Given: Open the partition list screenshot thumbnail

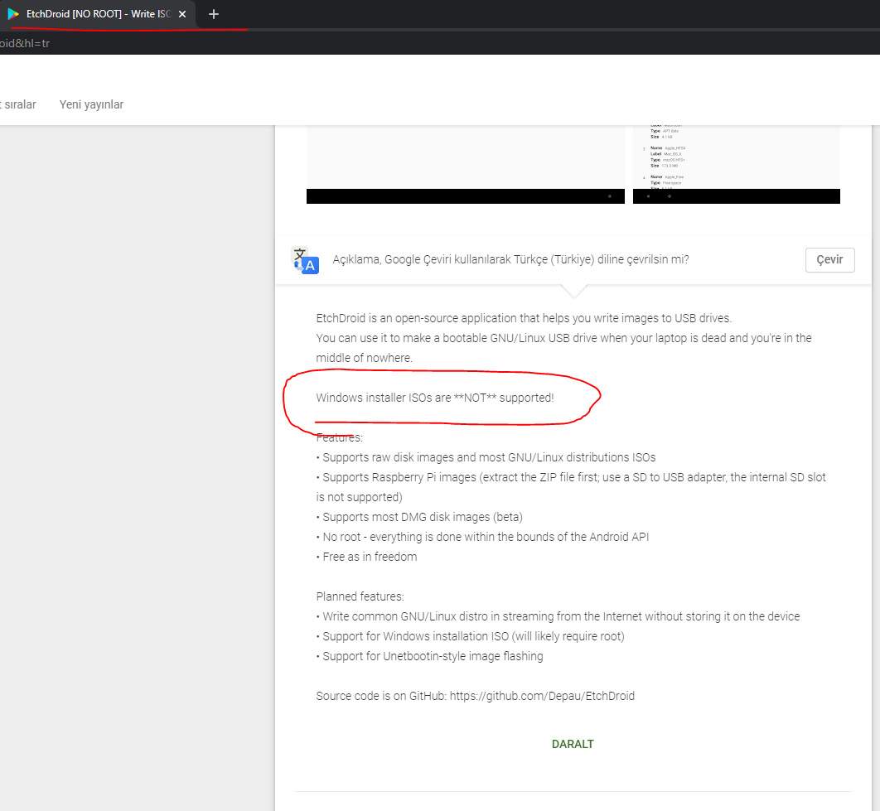Looking at the screenshot, I should [x=737, y=165].
